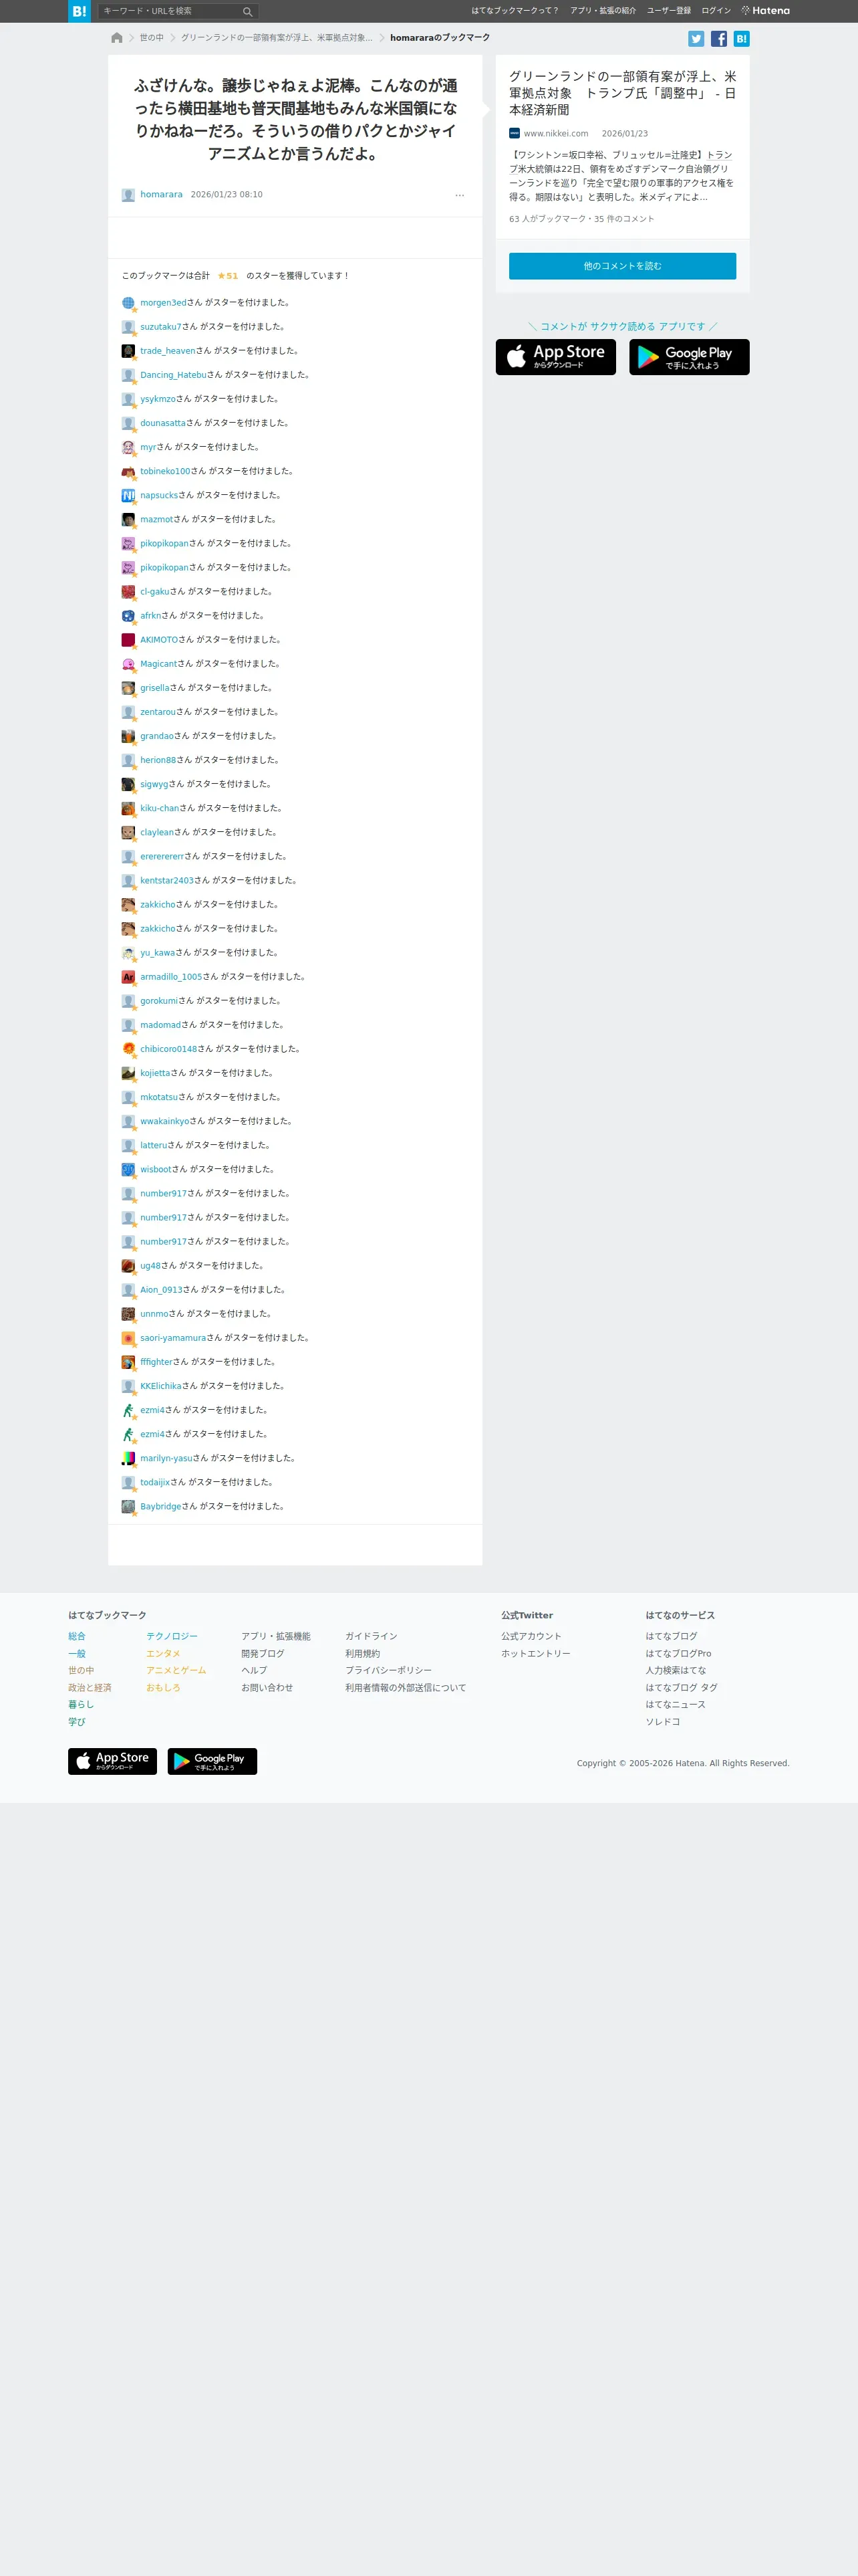
Task: Open kentstar2403's profile link
Action: (167, 881)
